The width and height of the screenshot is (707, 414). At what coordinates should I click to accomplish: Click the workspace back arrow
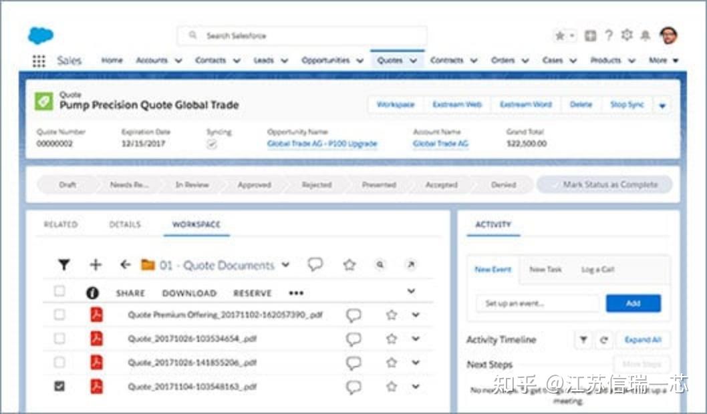pos(126,264)
